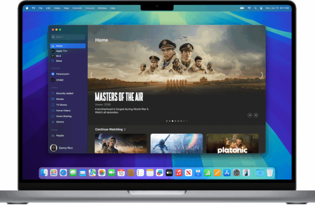Open Messages from the Dock
The width and height of the screenshot is (315, 205).
pos(73,173)
